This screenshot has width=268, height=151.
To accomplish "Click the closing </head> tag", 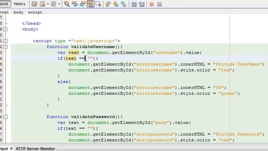I will click(x=31, y=23).
